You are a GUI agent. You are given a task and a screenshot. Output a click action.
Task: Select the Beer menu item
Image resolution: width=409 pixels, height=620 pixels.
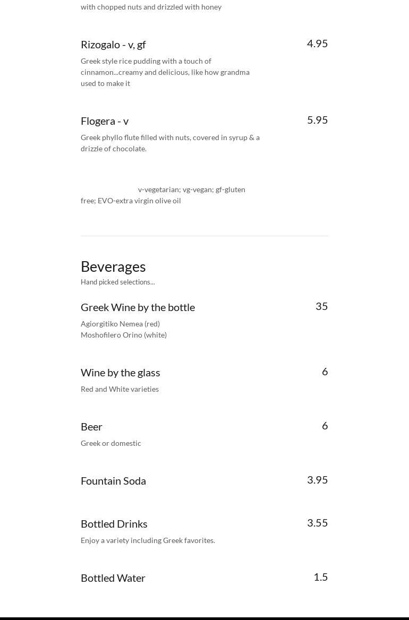click(x=91, y=427)
